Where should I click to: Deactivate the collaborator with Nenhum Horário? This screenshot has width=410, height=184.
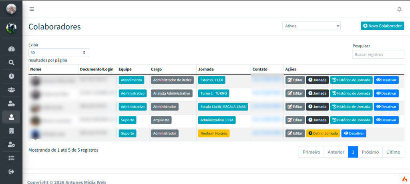[x=354, y=133]
